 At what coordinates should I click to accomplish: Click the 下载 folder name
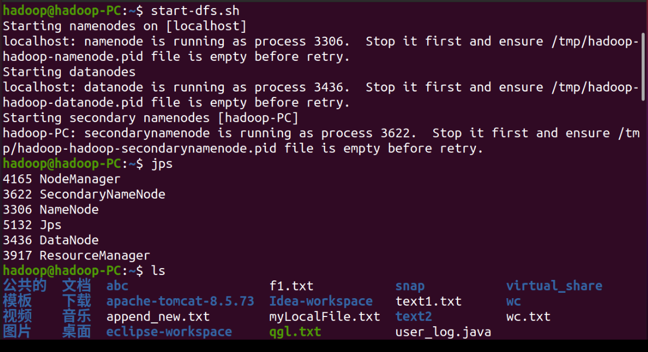pyautogui.click(x=76, y=301)
